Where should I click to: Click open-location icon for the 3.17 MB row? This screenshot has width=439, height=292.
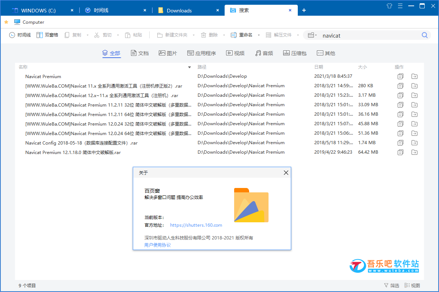pyautogui.click(x=415, y=96)
